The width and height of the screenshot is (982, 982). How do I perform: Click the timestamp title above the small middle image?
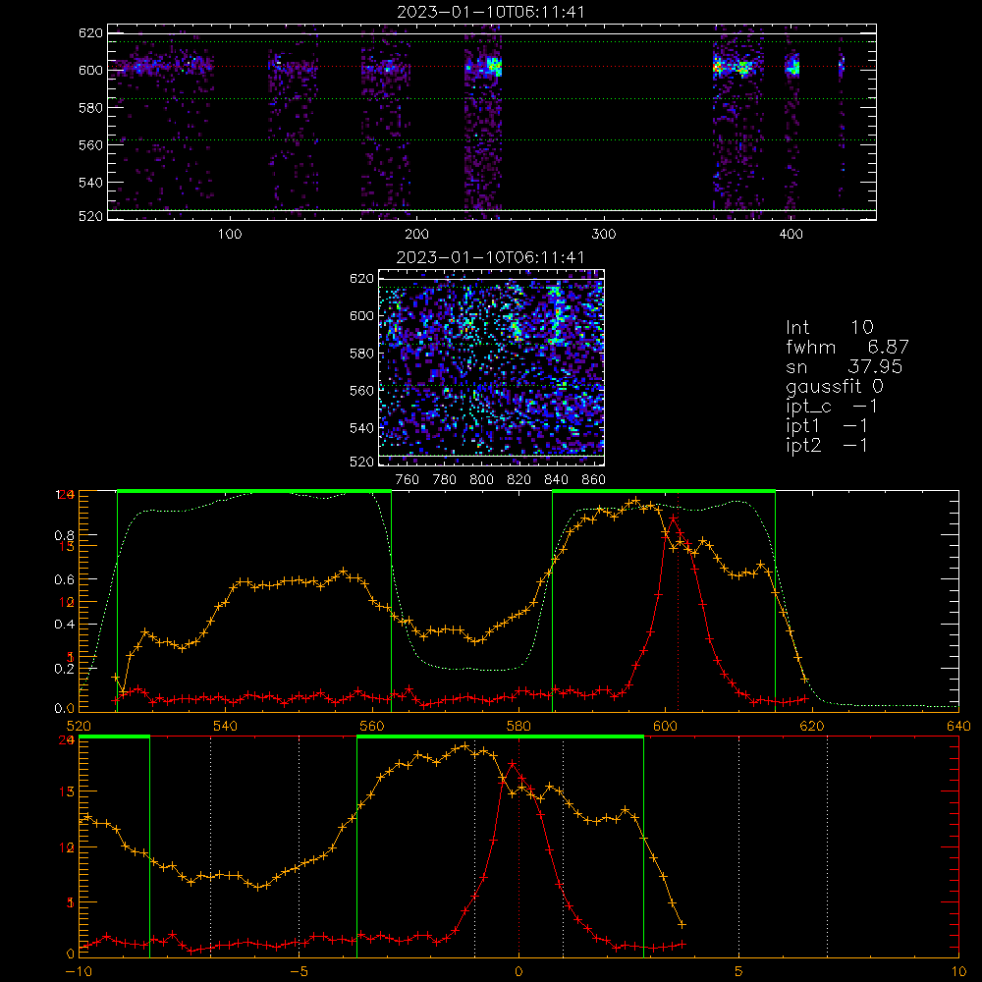491,257
